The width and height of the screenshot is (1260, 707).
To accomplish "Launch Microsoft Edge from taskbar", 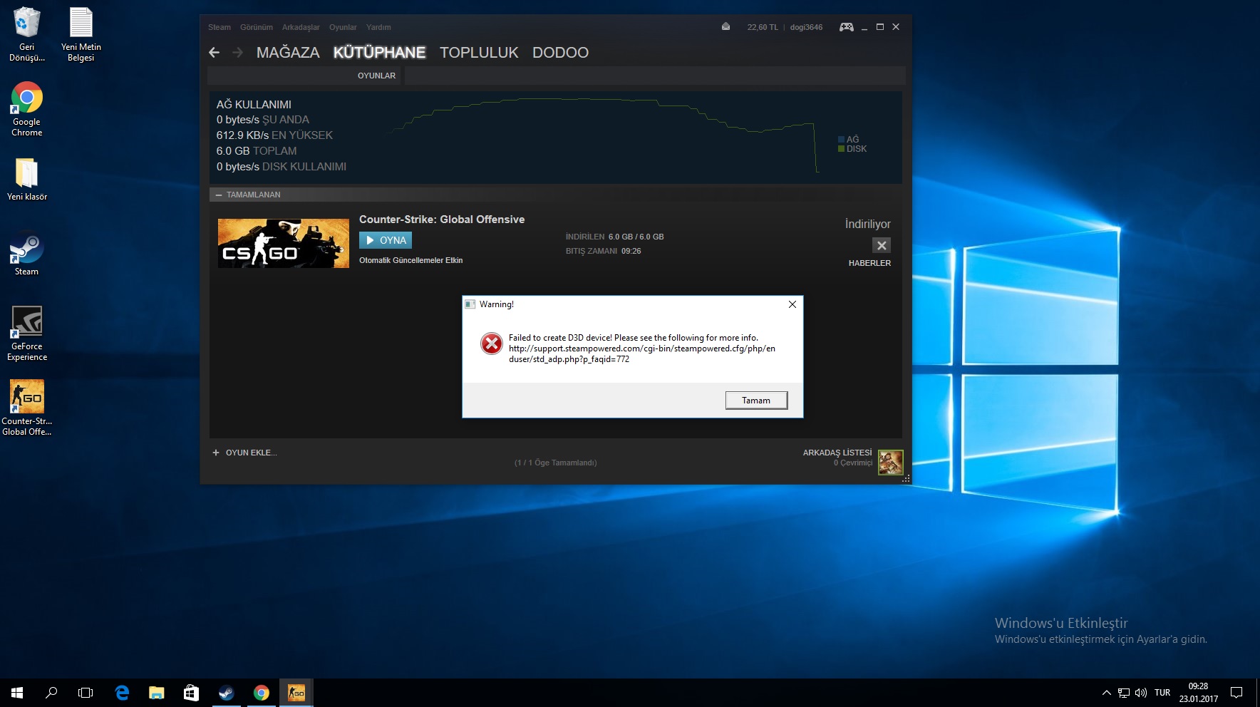I will click(x=122, y=693).
